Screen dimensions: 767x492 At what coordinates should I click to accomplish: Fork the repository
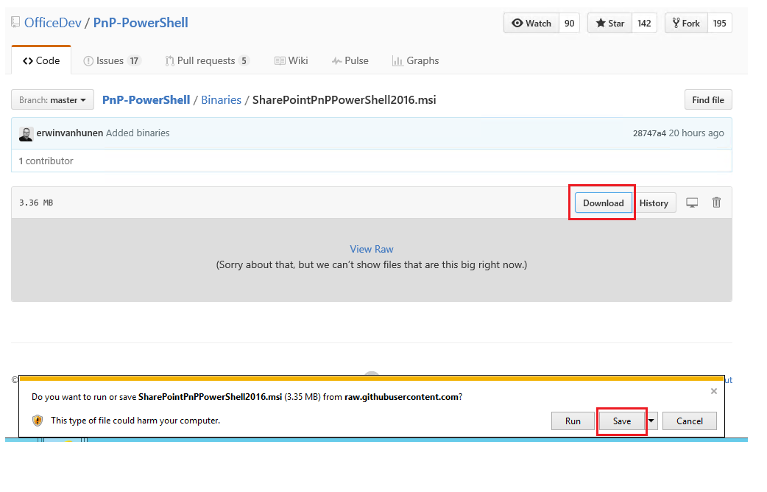(x=686, y=23)
